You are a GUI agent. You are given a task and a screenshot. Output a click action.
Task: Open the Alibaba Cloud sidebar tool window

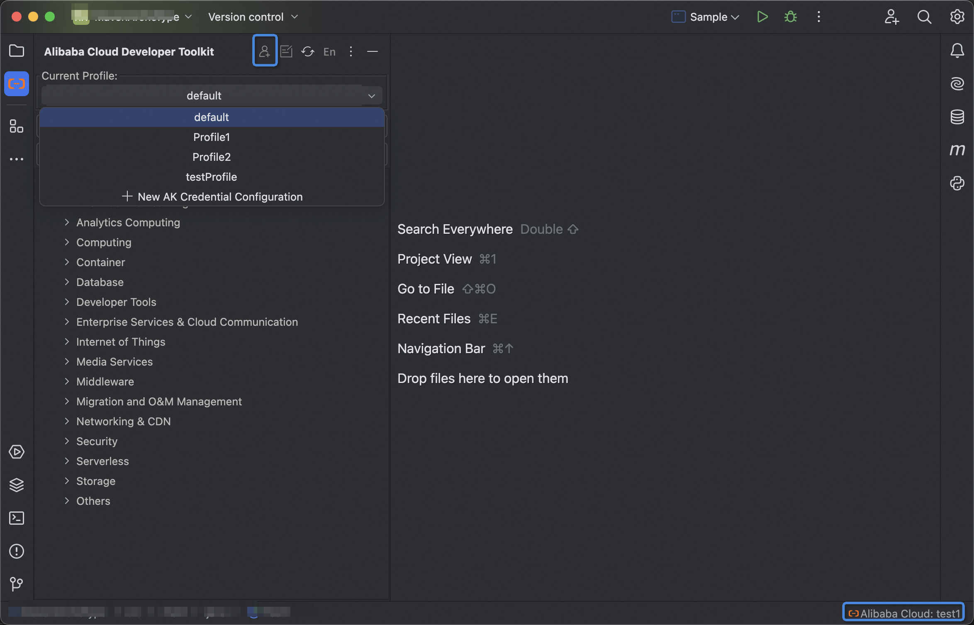17,84
